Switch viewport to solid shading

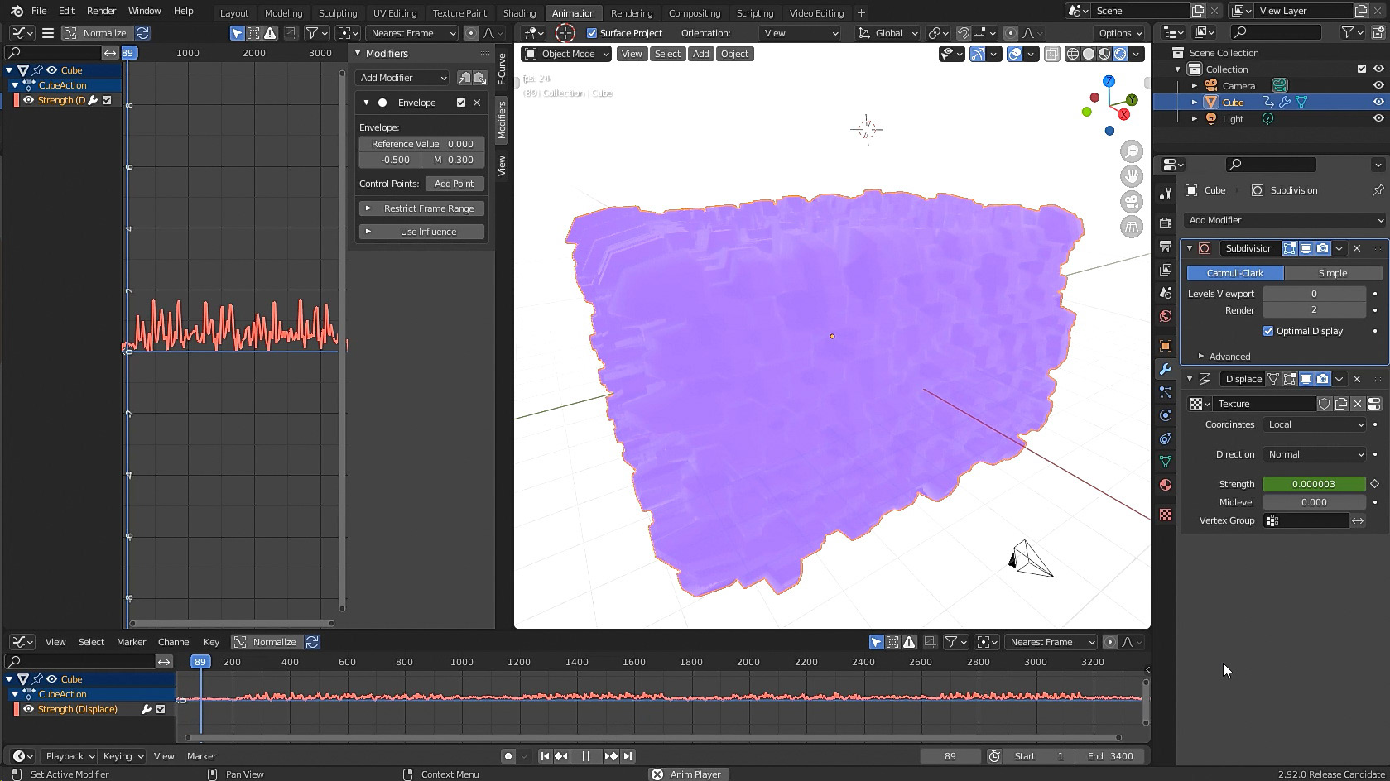(x=1089, y=54)
